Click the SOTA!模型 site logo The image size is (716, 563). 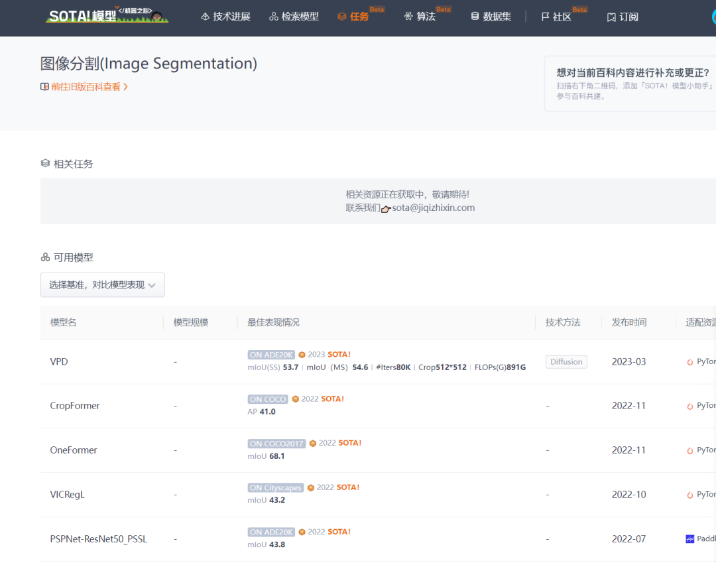point(106,17)
